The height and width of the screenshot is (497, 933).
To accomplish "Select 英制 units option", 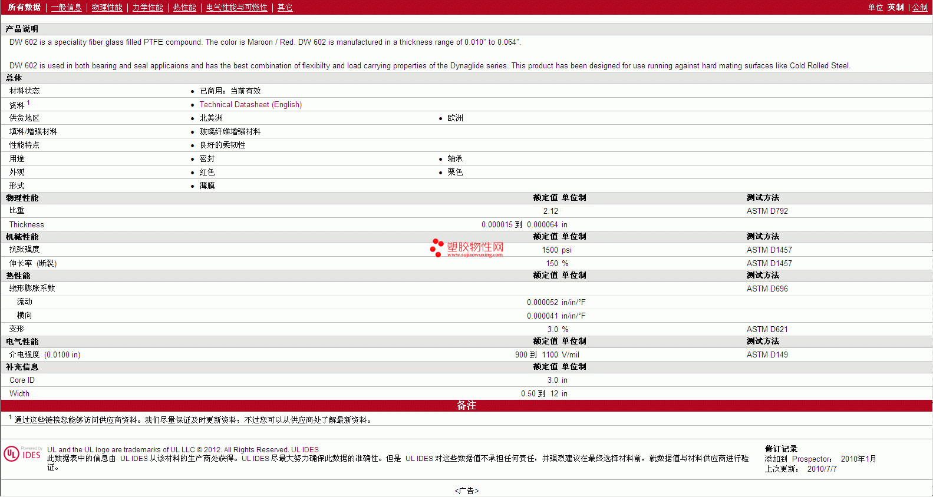I will click(896, 7).
